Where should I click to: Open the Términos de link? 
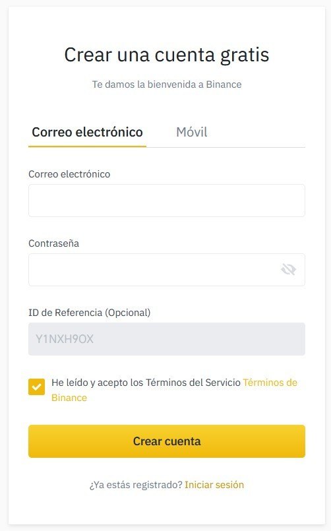[x=270, y=383]
